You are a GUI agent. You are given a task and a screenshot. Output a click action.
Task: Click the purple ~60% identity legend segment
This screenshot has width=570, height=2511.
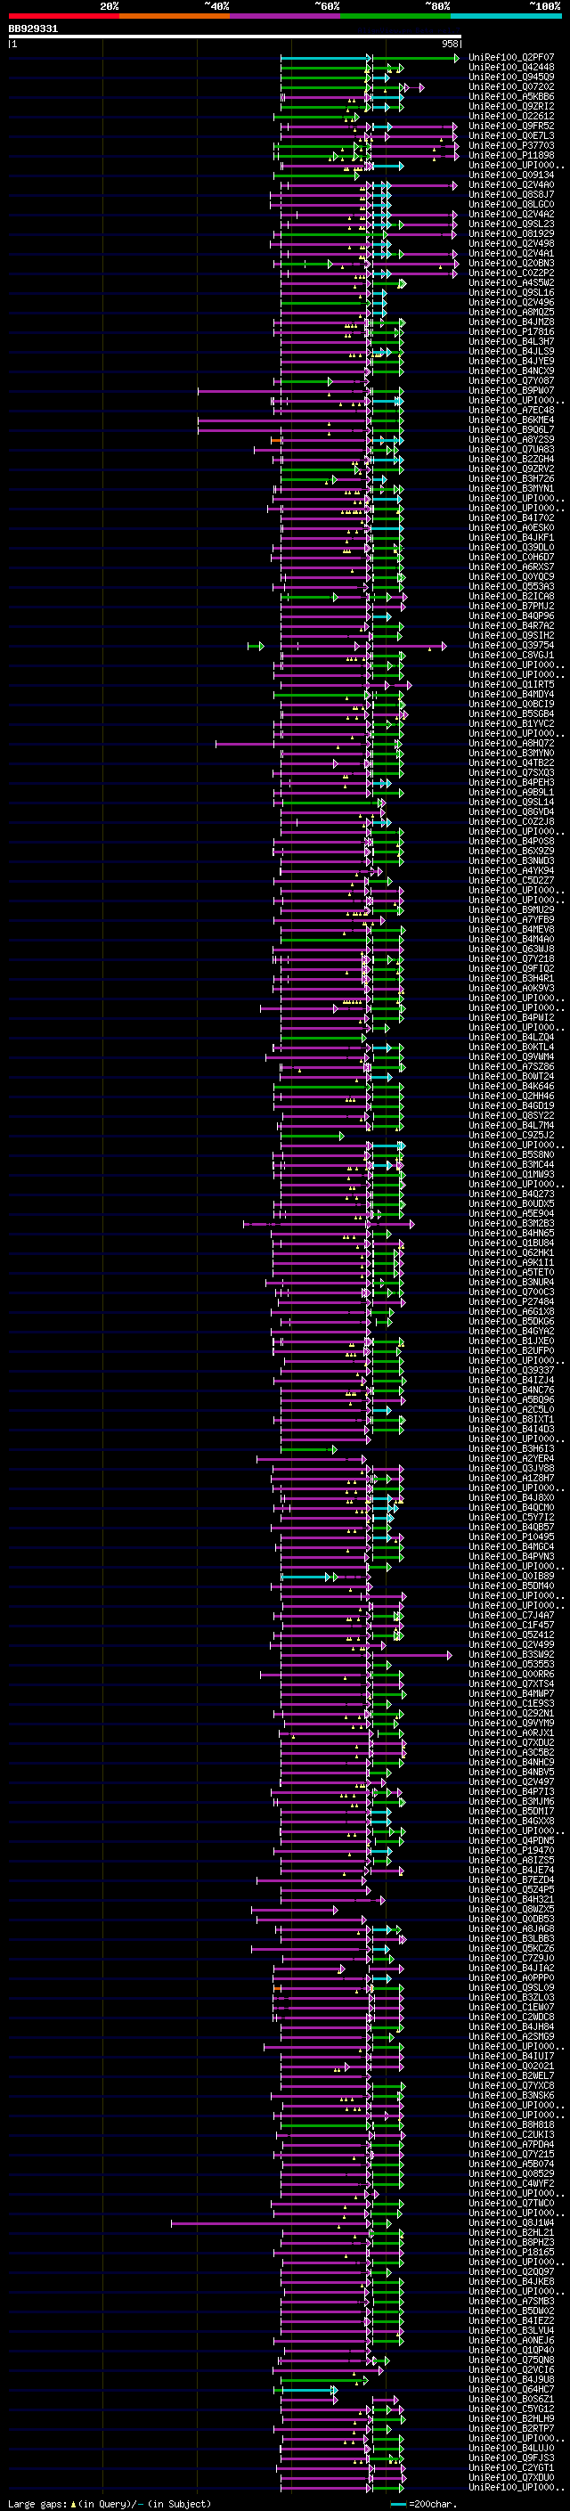click(286, 16)
